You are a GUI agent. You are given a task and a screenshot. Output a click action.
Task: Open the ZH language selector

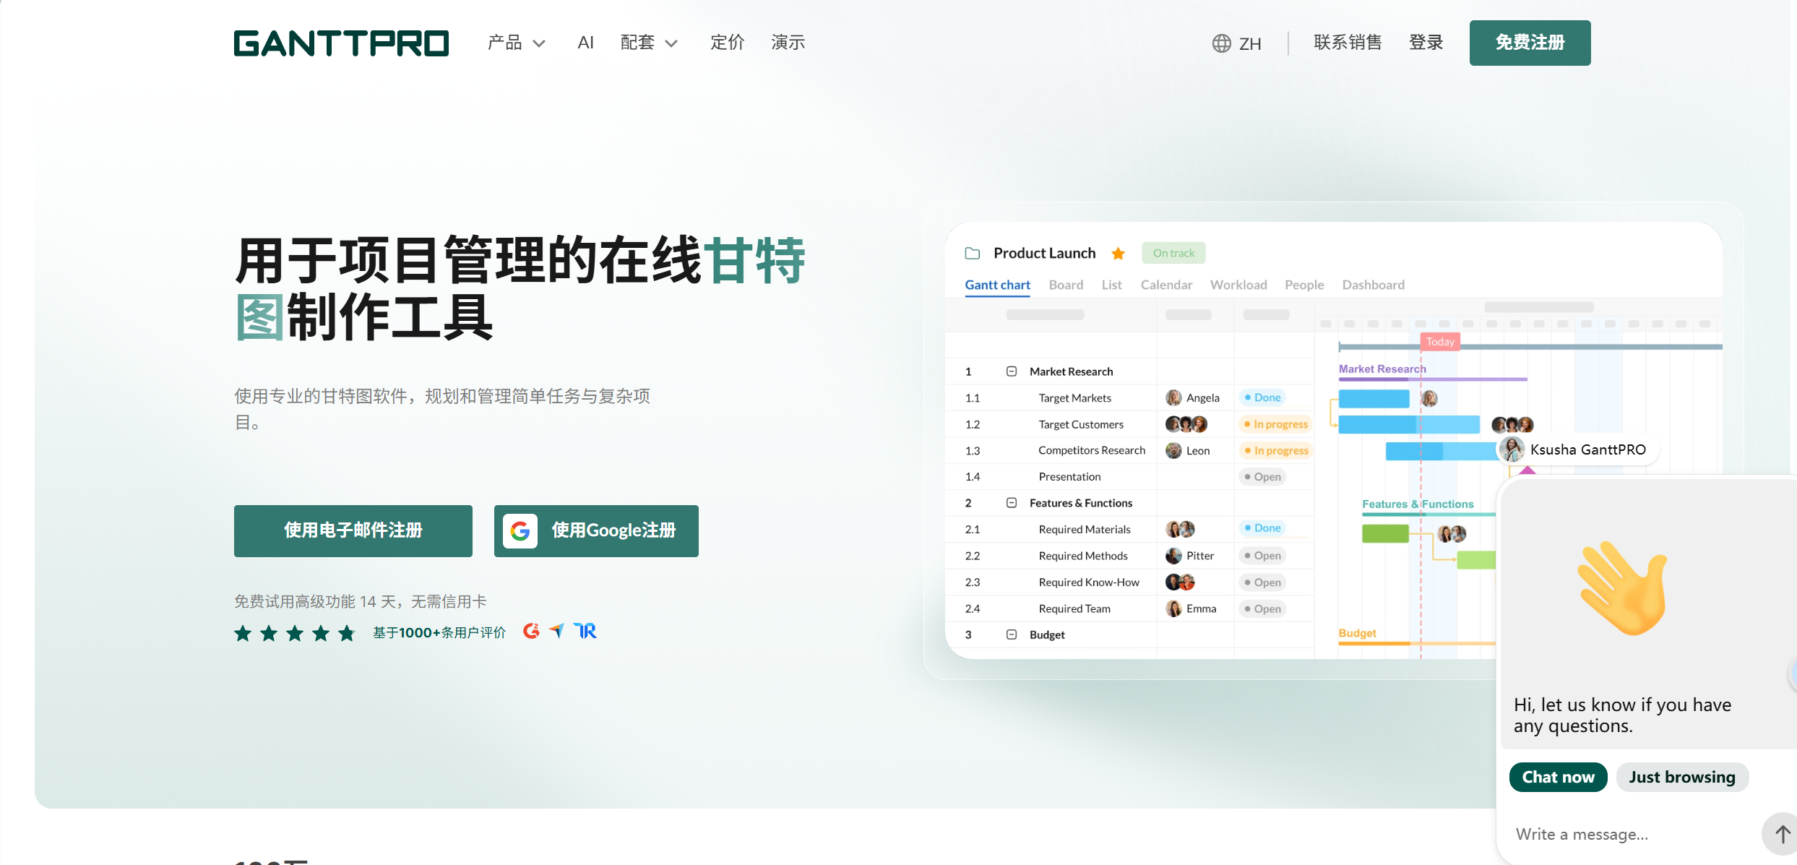pos(1237,43)
